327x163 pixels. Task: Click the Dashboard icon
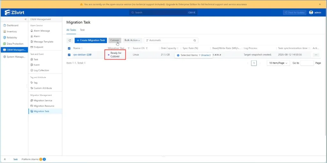(x=4, y=25)
